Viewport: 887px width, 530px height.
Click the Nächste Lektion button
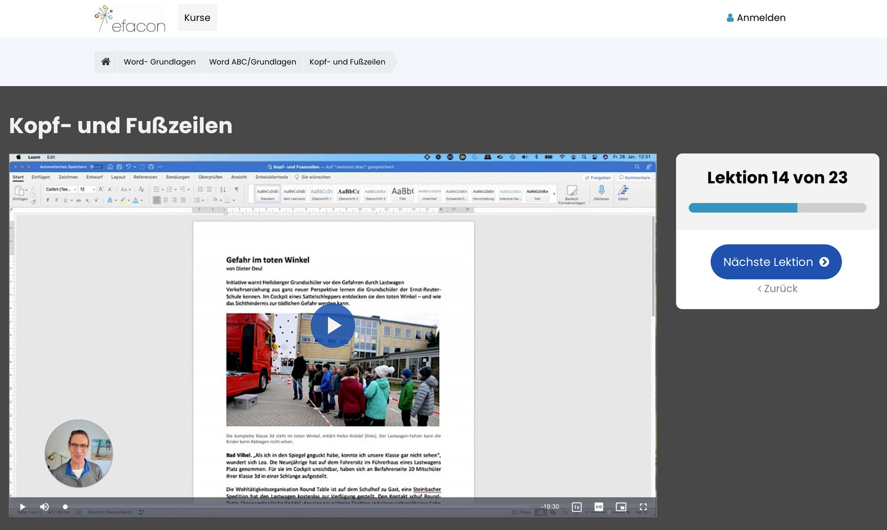click(x=776, y=262)
